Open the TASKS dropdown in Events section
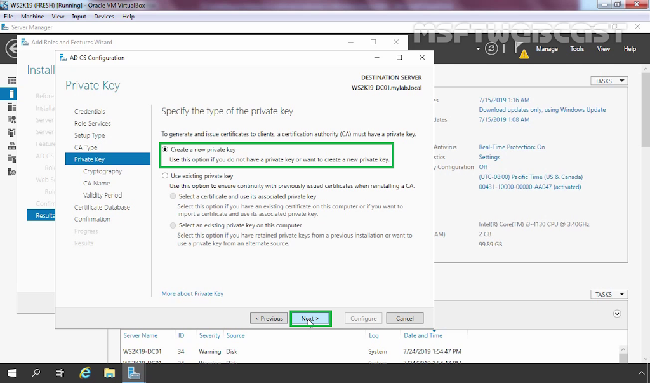This screenshot has width=650, height=383. click(x=609, y=294)
